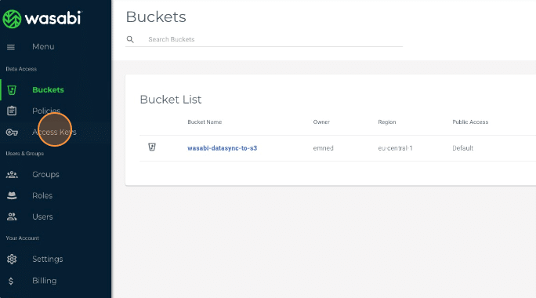
Task: Click the Wasabi logo
Action: tap(42, 19)
